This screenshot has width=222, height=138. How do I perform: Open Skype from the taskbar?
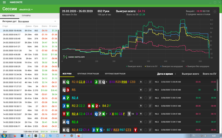point(50,136)
